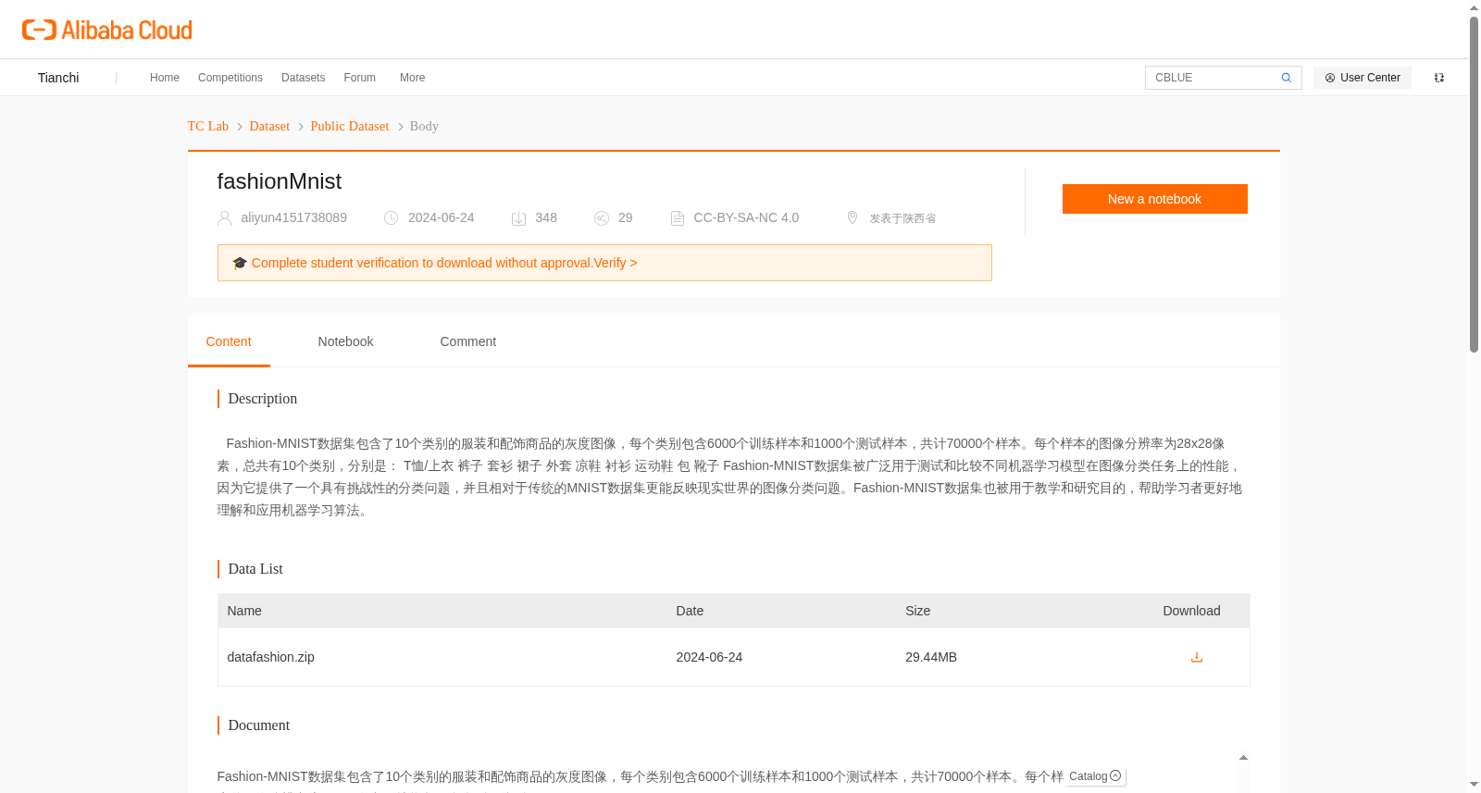Click the student verification Verify link
1481x793 pixels.
(x=616, y=263)
